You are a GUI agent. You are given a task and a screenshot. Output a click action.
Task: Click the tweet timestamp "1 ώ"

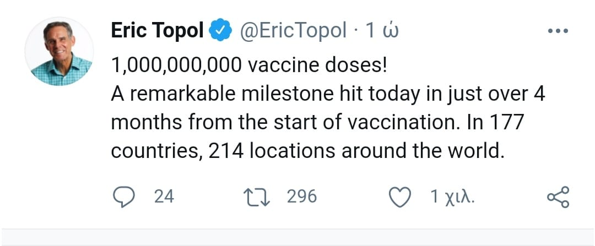click(382, 31)
